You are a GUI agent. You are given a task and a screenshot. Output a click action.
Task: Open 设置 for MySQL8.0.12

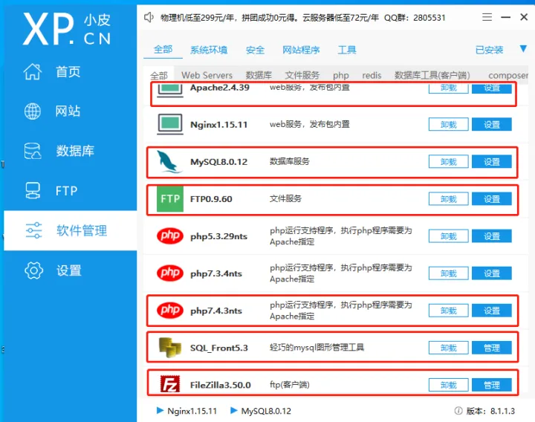(x=492, y=162)
